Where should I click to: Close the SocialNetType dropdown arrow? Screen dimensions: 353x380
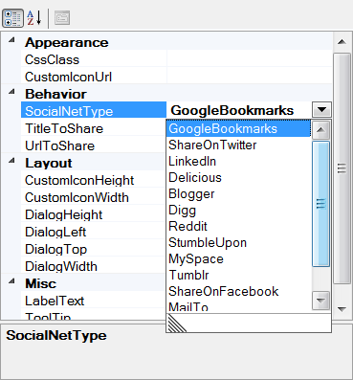[x=321, y=110]
